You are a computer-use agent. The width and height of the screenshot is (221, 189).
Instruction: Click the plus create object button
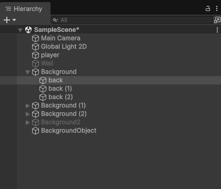(x=7, y=20)
